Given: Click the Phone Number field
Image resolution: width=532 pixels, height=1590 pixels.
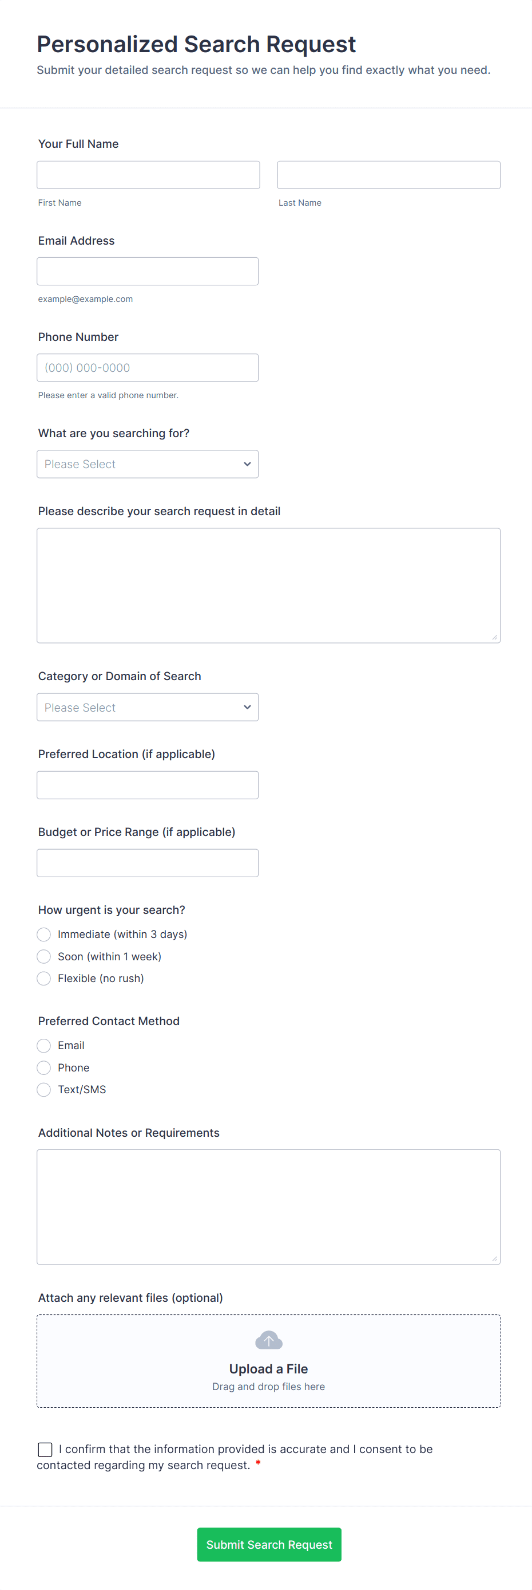Looking at the screenshot, I should (x=148, y=367).
